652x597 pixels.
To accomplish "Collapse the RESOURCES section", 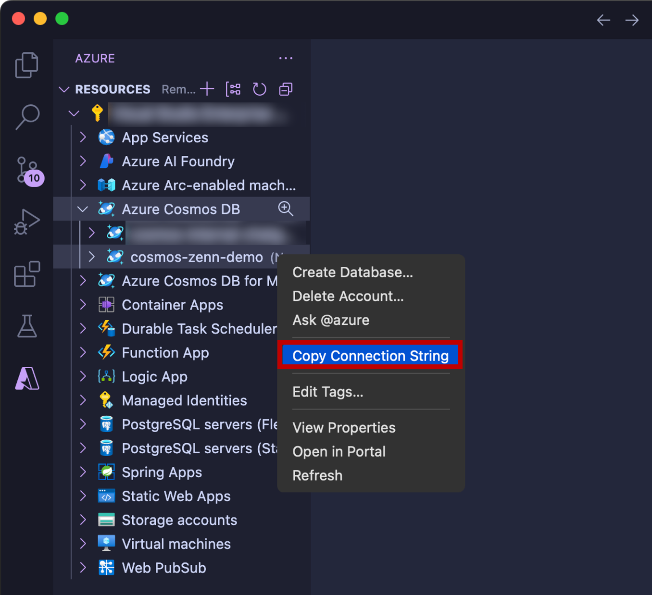I will coord(64,89).
